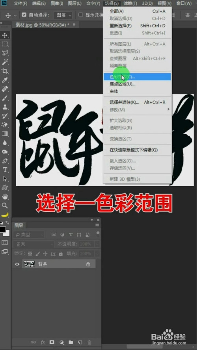Open the 填充 fill slider arrow

pos(97,254)
